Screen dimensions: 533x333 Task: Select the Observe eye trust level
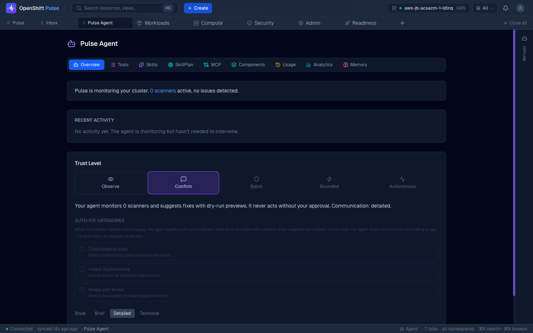(x=110, y=183)
